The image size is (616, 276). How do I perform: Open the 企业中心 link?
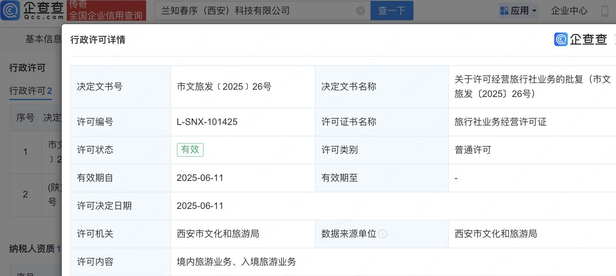click(569, 11)
